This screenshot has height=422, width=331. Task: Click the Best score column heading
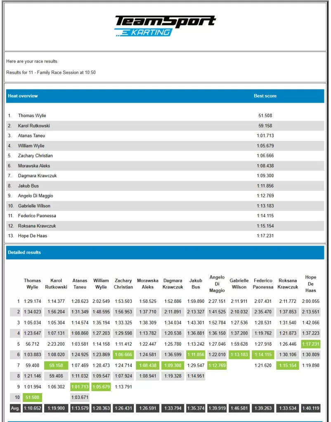265,96
